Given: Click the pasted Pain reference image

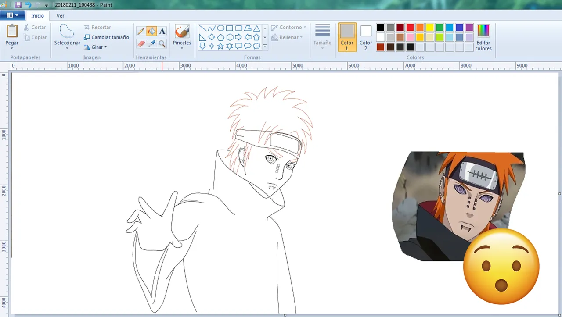Looking at the screenshot, I should [458, 206].
